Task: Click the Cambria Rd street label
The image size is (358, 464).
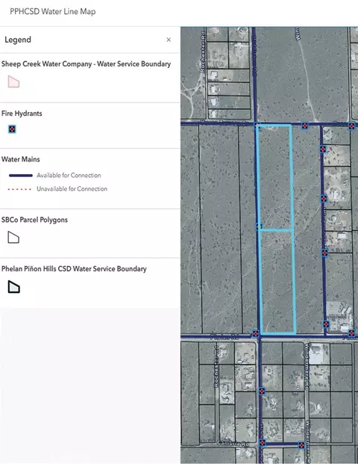Action: (233, 443)
